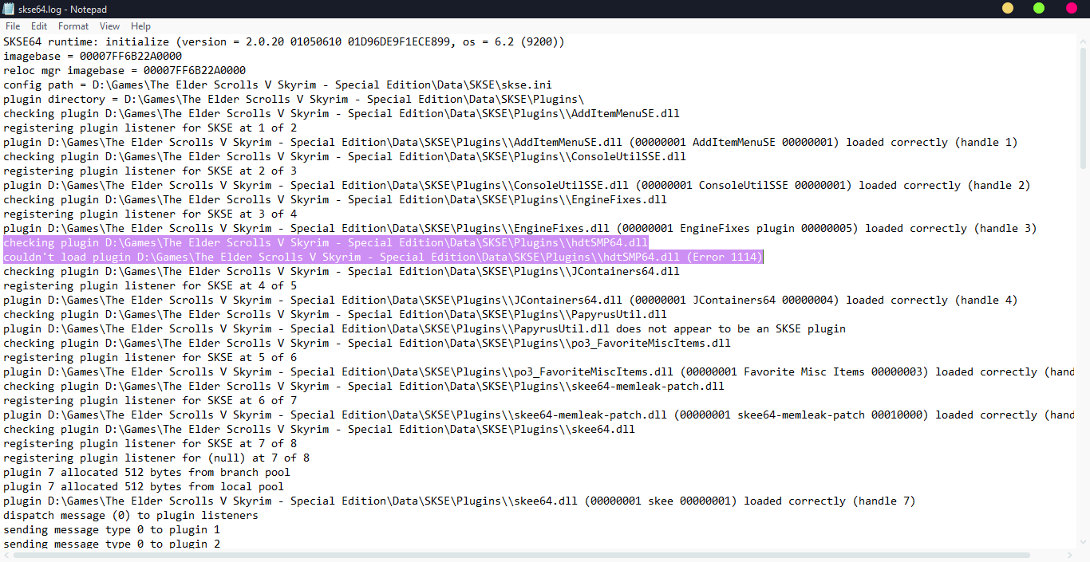Click the 'reloc mgr imagebase' line
Image resolution: width=1090 pixels, height=562 pixels.
click(124, 70)
